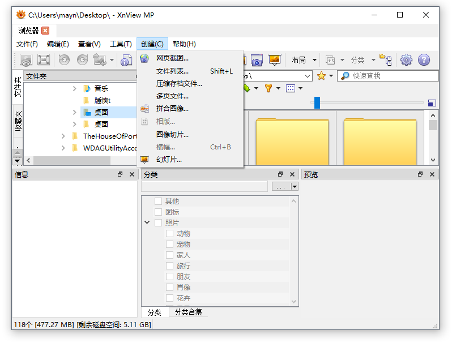Check the 照片 category checkbox
Image resolution: width=452 pixels, height=343 pixels.
[x=158, y=222]
